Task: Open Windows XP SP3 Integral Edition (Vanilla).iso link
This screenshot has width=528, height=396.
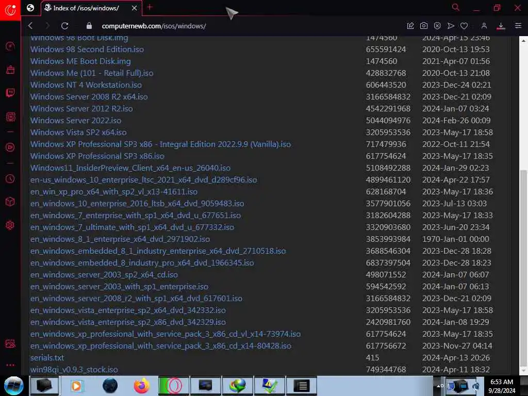Action: 161,144
